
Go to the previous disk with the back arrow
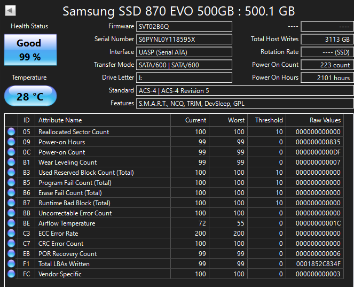(x=10, y=10)
